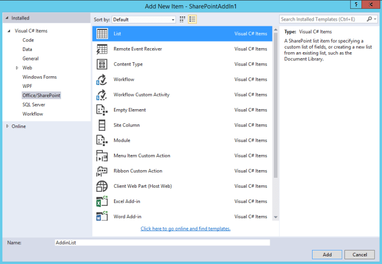Select the SQL Server category
The width and height of the screenshot is (382, 264).
tap(34, 105)
